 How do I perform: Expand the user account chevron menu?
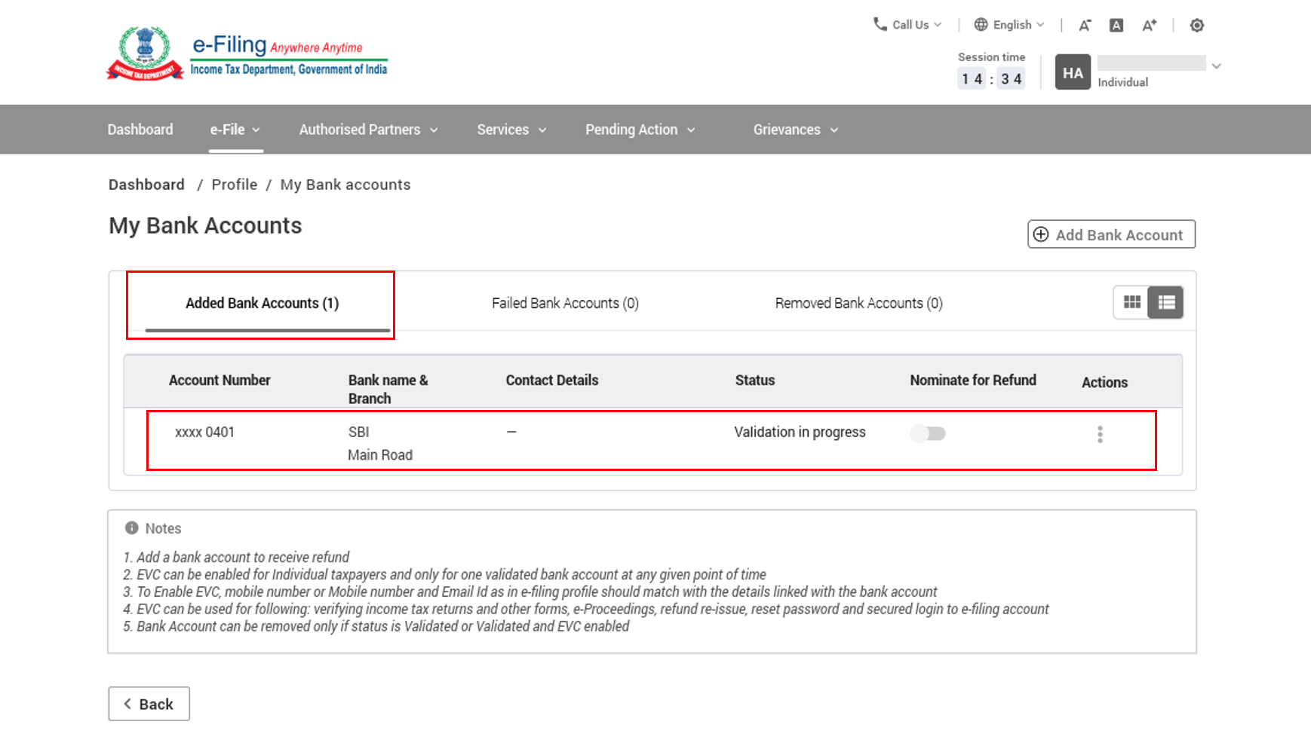(x=1216, y=66)
